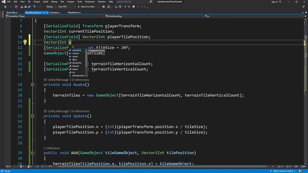Click the notifications bell icon in status bar
Screen dimensions: 308x173
[x=301, y=171]
